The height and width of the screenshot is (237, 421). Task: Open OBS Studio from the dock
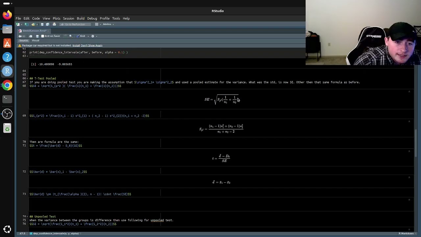tap(7, 114)
